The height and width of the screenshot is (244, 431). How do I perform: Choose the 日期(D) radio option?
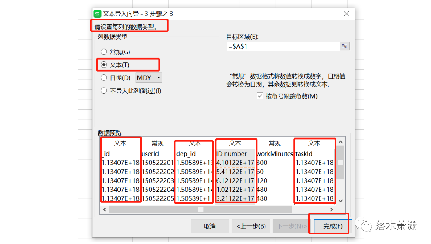[x=115, y=78]
